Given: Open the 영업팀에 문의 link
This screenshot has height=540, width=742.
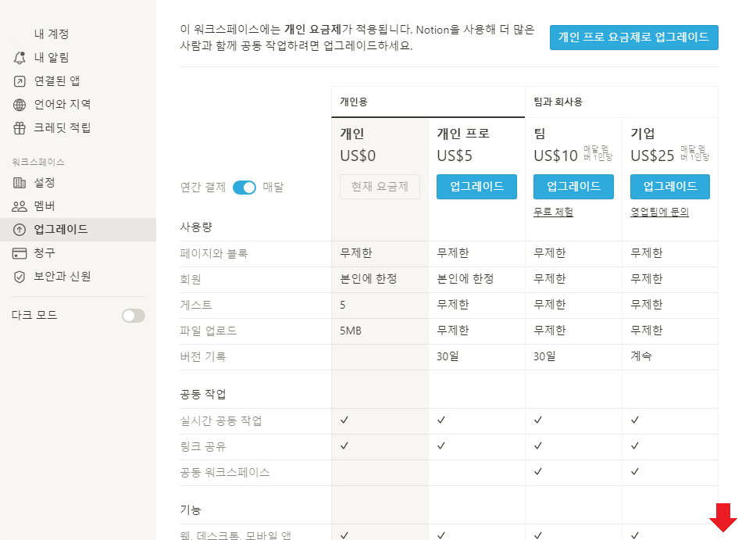Looking at the screenshot, I should coord(660,212).
